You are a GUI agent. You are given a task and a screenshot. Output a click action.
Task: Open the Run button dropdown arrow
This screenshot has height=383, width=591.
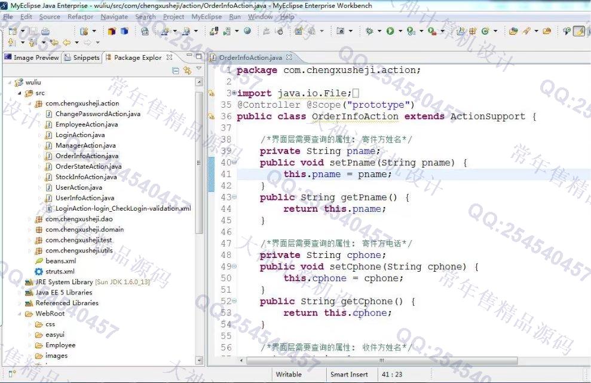pos(400,31)
